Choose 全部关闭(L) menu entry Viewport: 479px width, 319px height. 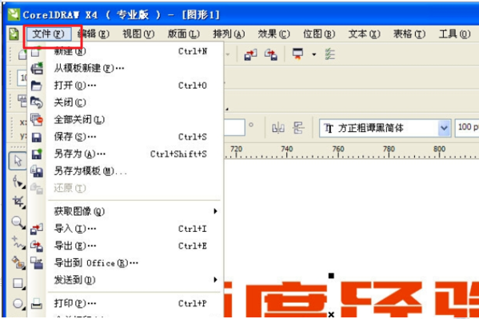tap(126, 119)
